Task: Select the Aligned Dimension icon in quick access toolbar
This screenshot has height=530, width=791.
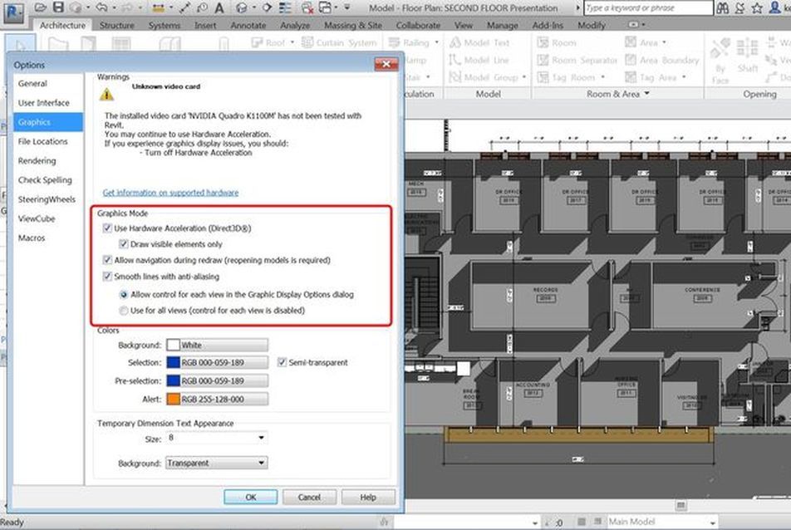Action: pos(185,7)
